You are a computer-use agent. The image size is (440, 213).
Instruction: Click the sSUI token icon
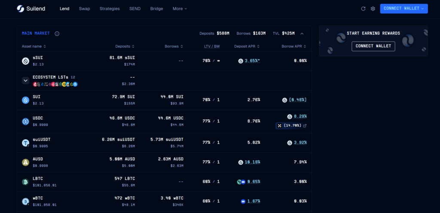(x=25, y=61)
